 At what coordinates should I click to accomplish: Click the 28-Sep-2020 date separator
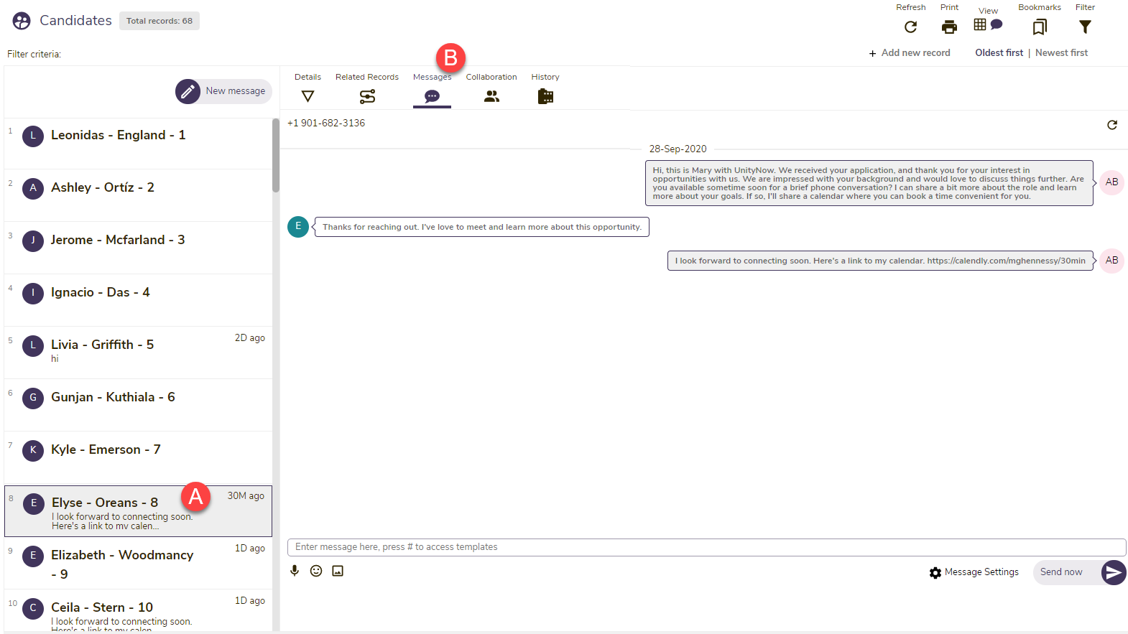pyautogui.click(x=678, y=149)
